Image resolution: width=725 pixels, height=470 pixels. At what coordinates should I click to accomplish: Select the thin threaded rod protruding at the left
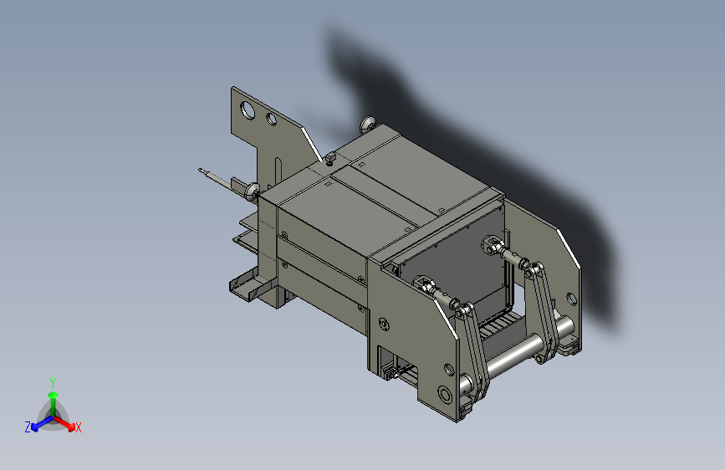(x=221, y=181)
